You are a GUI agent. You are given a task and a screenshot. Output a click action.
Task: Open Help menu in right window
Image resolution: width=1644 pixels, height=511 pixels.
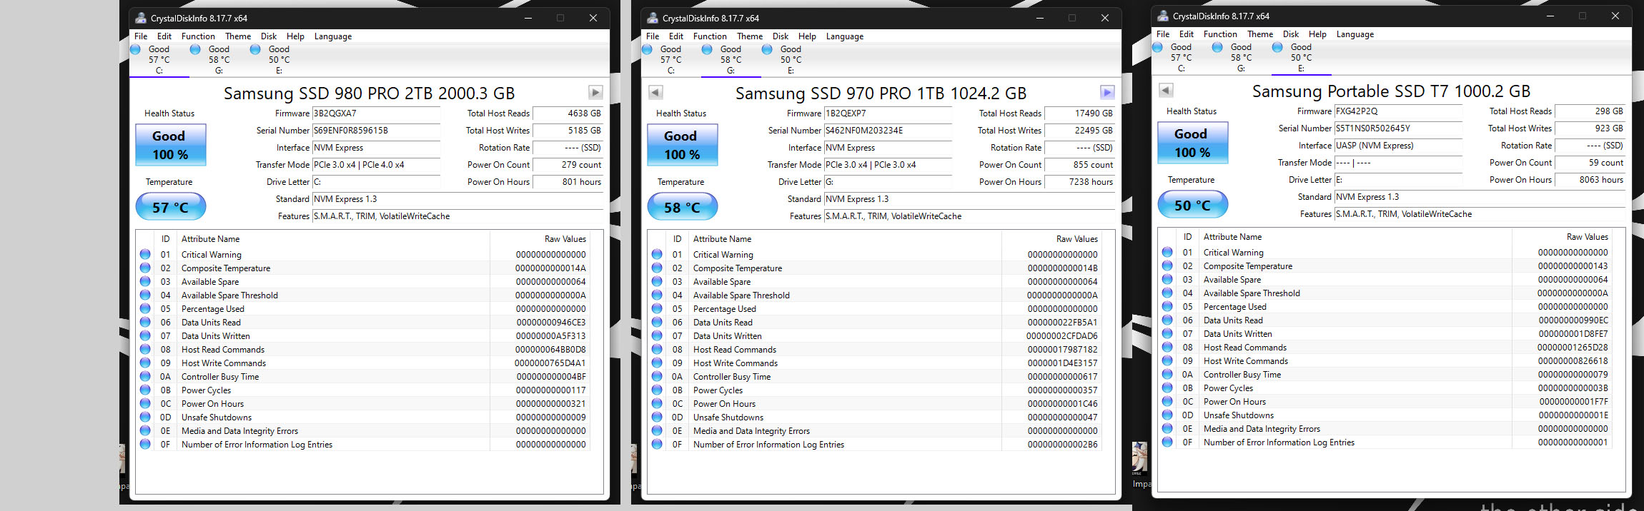(x=1317, y=34)
